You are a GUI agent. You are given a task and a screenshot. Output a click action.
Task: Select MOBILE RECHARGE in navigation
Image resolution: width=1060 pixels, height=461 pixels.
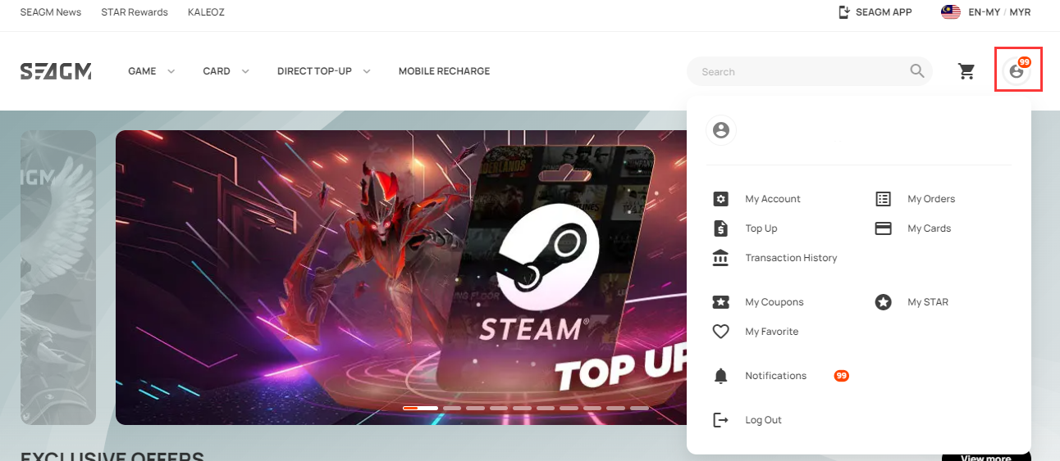444,71
